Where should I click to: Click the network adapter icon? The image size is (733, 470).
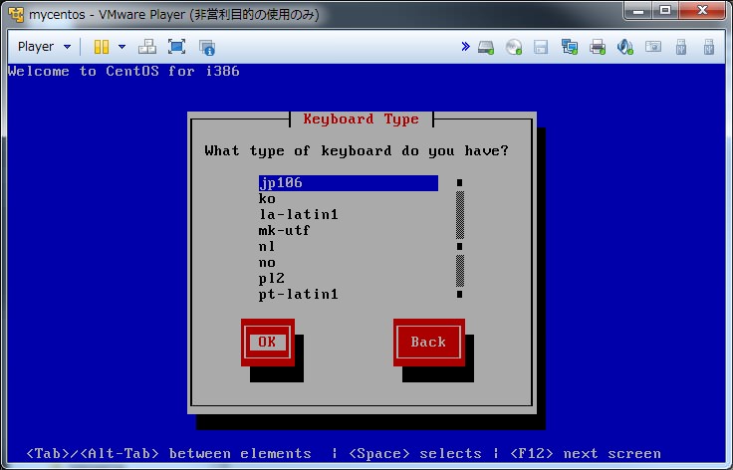pyautogui.click(x=570, y=47)
